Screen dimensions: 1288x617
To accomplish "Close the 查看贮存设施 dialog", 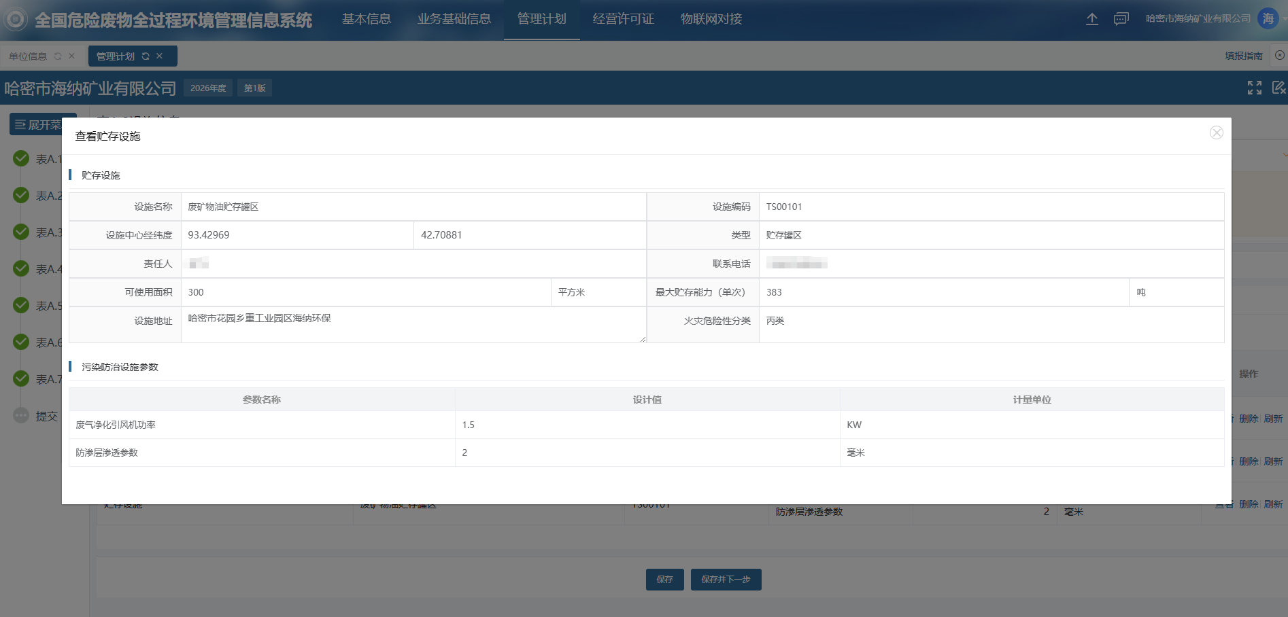I will coord(1216,133).
